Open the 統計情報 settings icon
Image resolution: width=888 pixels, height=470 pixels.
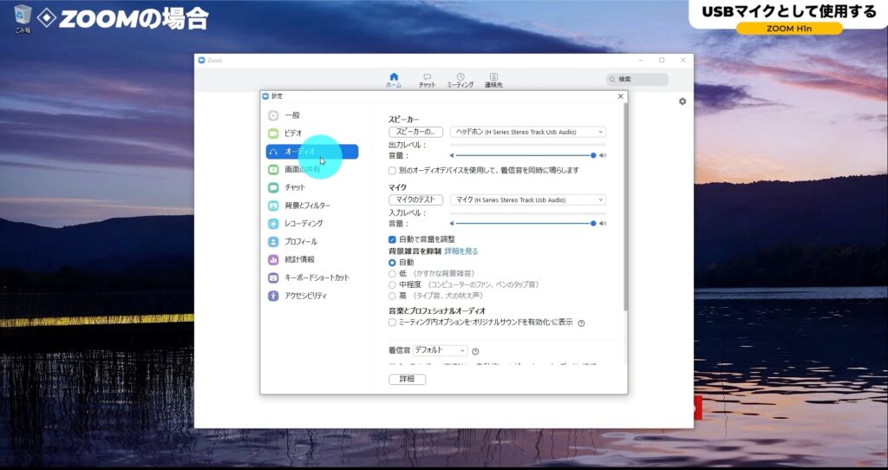[x=273, y=260]
